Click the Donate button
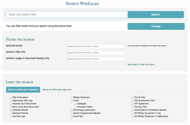 (156, 26)
